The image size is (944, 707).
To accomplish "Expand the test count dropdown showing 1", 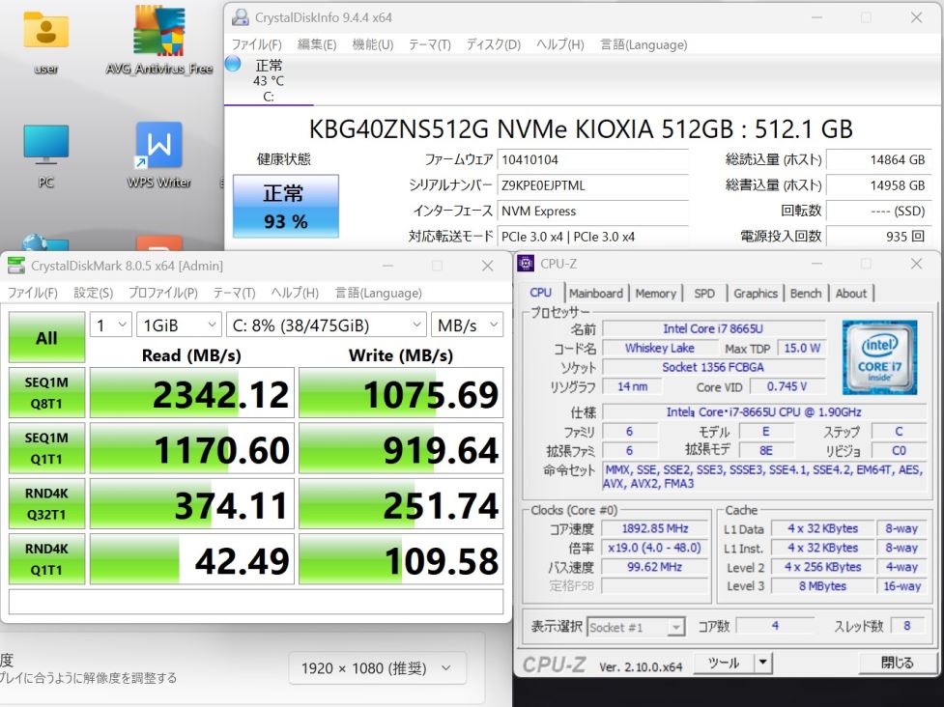I will tap(111, 325).
